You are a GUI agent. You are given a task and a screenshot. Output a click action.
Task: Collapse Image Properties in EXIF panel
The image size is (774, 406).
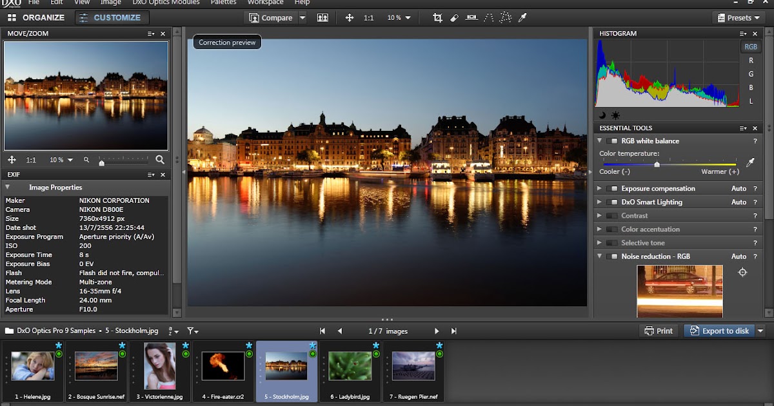(x=8, y=188)
